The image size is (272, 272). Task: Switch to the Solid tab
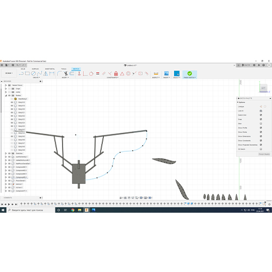[x=23, y=69]
